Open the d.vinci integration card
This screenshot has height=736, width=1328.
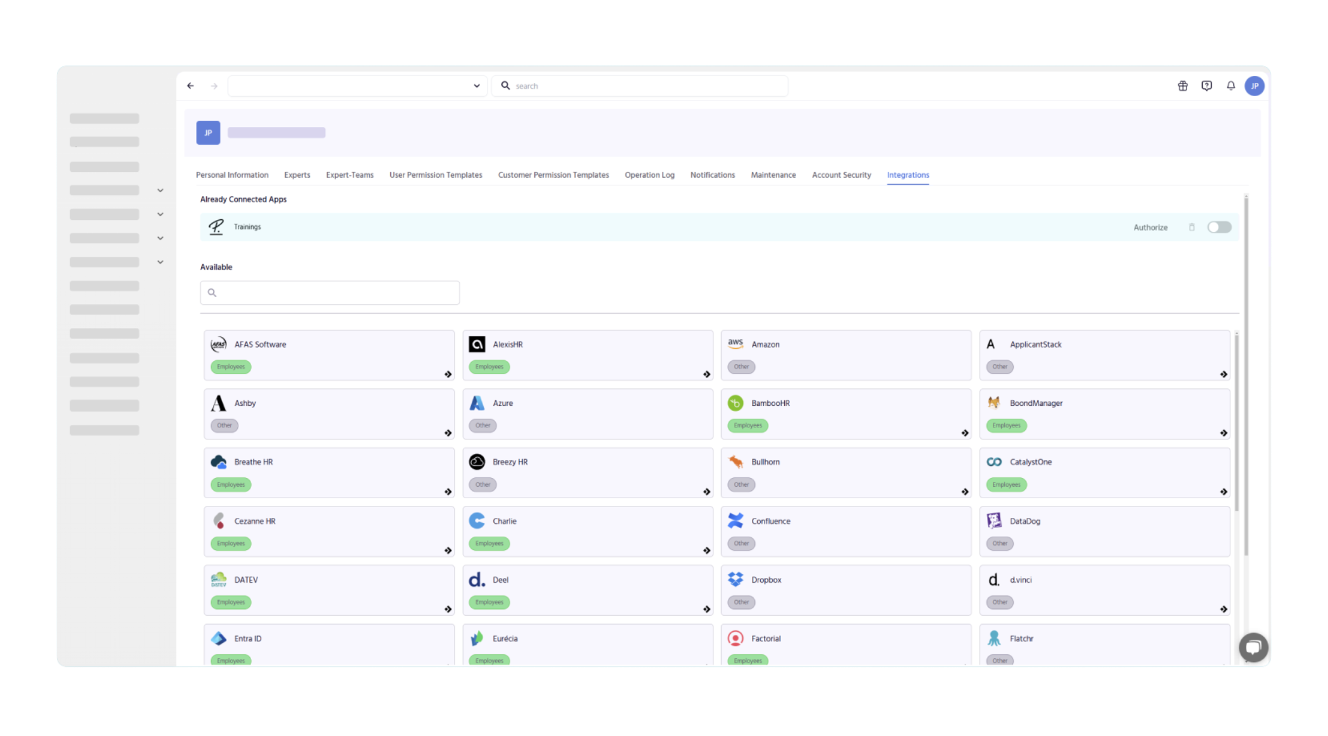[1104, 591]
